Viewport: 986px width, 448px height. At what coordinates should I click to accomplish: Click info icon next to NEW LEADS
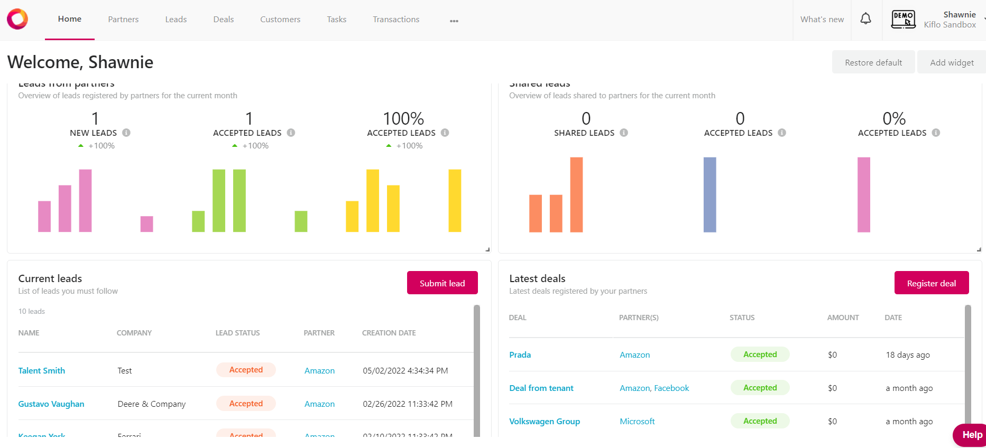coord(126,133)
